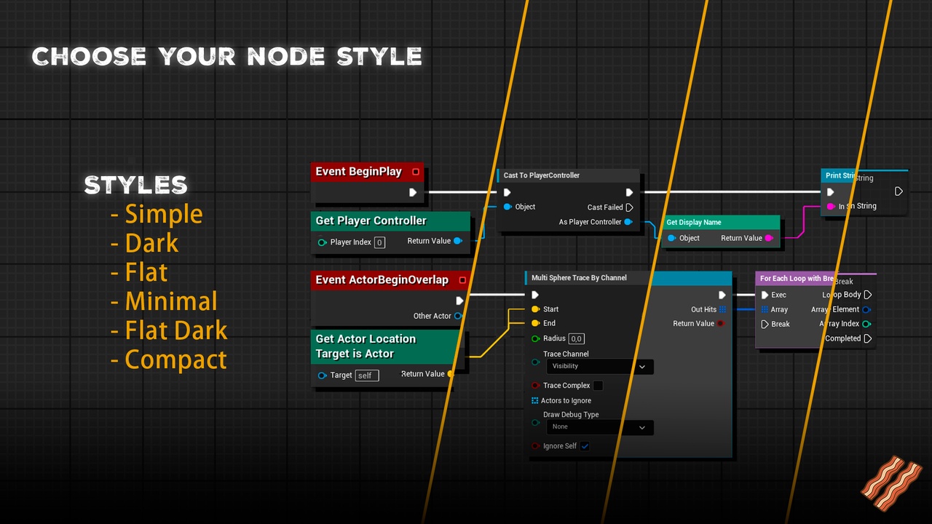Select Get Player Controller node header
932x524 pixels.
pyautogui.click(x=390, y=221)
